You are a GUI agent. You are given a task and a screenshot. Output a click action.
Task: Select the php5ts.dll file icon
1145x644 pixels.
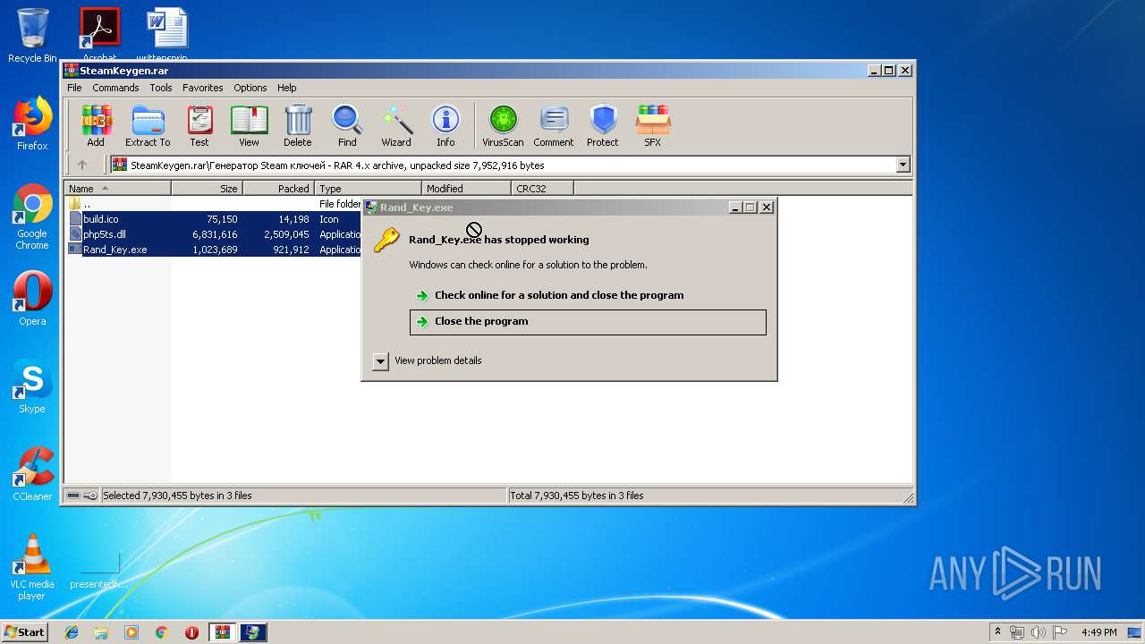click(75, 234)
